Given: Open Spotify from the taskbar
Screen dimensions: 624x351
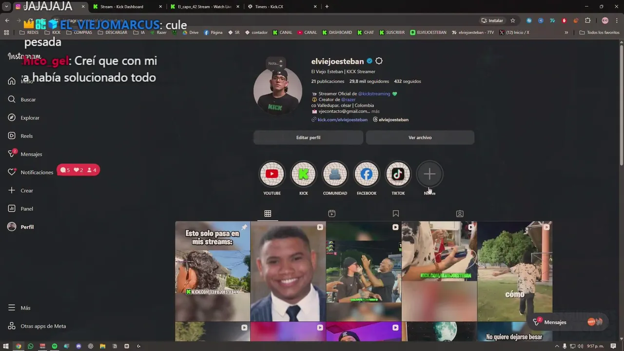Looking at the screenshot, I should pyautogui.click(x=55, y=346).
